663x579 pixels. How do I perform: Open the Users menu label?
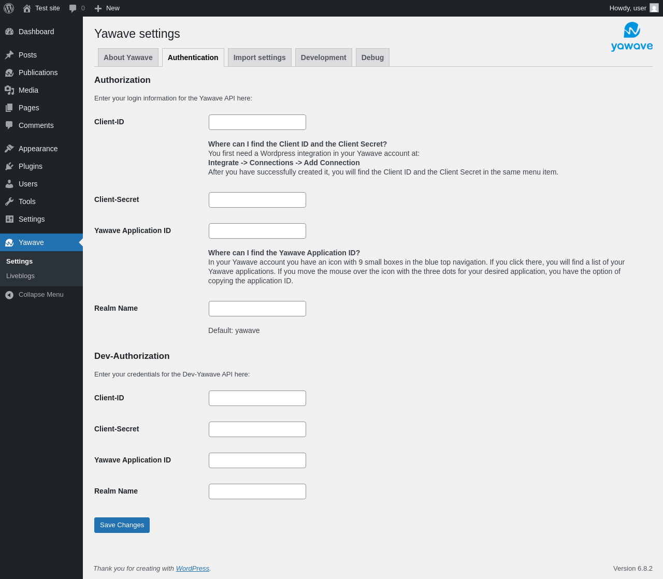tap(28, 184)
